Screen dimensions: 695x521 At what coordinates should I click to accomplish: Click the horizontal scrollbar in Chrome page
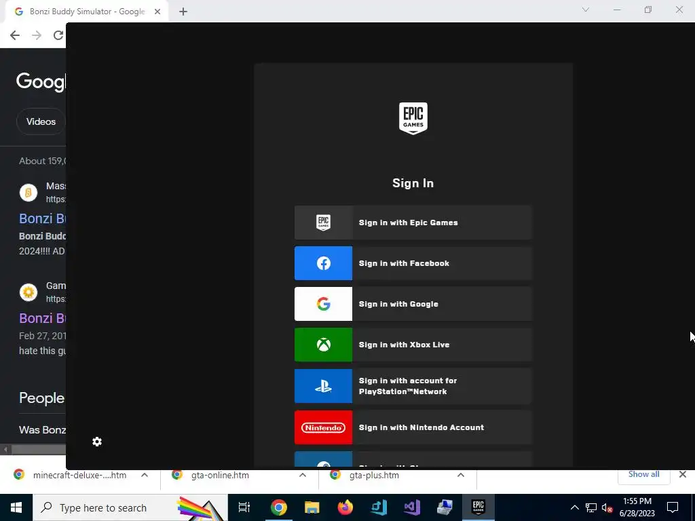[38, 450]
